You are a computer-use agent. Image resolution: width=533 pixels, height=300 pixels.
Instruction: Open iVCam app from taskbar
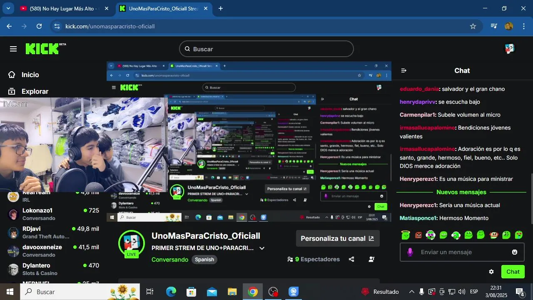tap(294, 292)
